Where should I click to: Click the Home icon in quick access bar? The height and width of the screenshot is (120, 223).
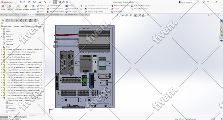(21, 2)
